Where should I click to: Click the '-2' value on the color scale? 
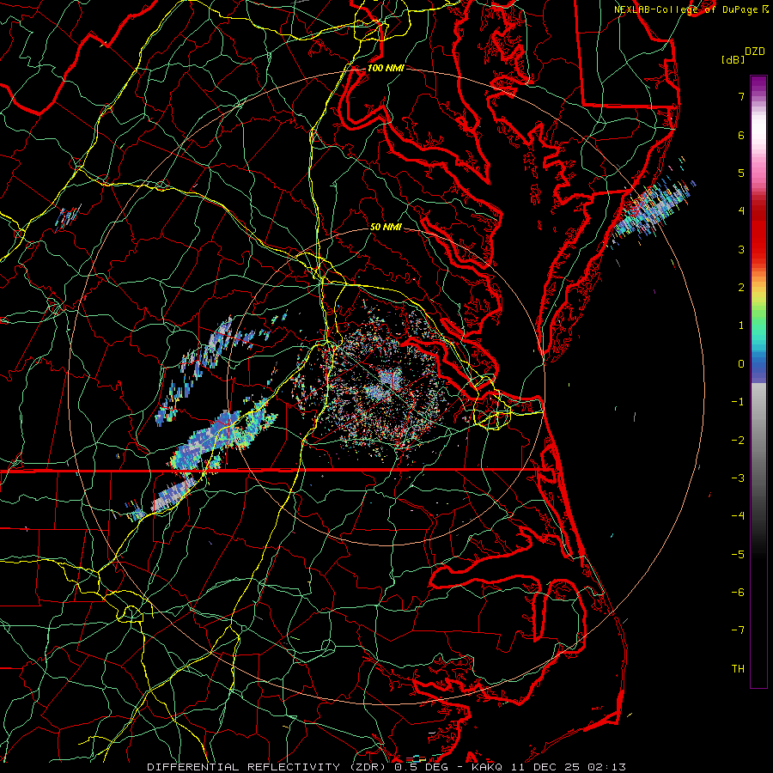point(738,441)
